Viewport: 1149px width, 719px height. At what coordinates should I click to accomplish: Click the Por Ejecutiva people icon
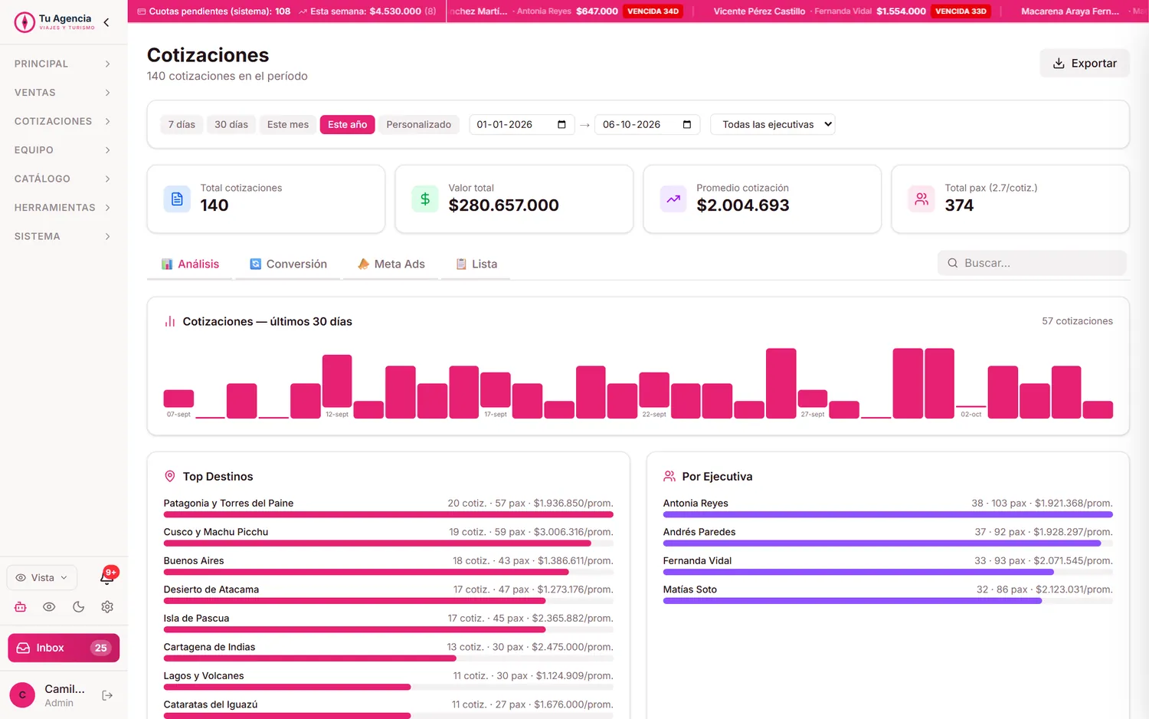[x=669, y=476]
